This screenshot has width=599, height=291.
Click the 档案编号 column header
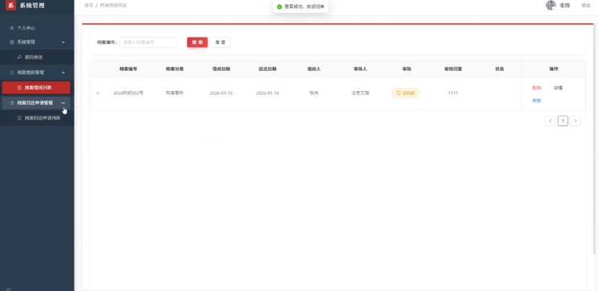point(129,69)
